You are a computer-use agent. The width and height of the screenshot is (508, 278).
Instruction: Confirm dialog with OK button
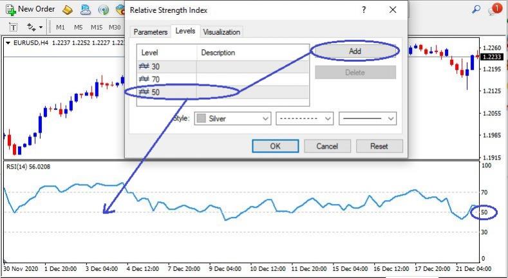tap(276, 146)
